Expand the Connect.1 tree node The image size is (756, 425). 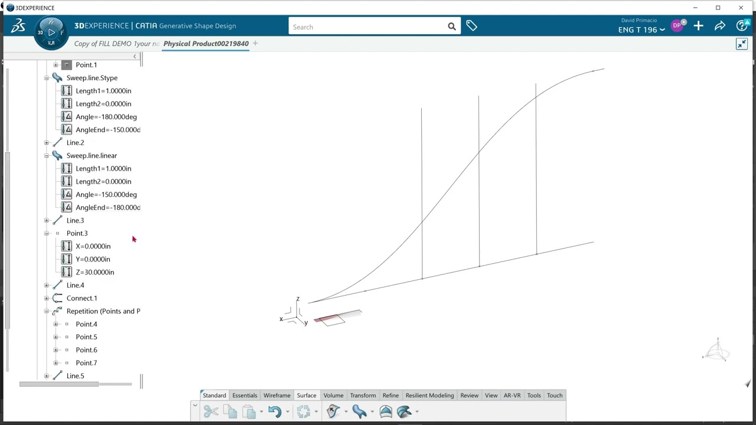click(47, 298)
